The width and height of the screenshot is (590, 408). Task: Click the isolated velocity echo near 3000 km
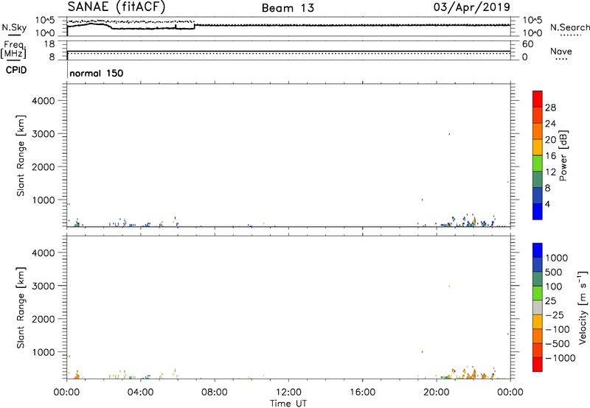click(449, 286)
